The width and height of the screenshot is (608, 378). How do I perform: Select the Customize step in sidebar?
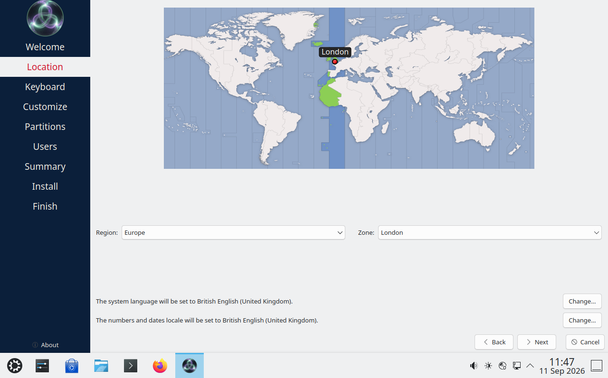click(45, 107)
